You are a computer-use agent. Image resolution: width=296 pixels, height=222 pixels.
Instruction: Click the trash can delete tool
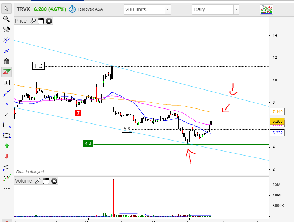[x=6, y=61]
